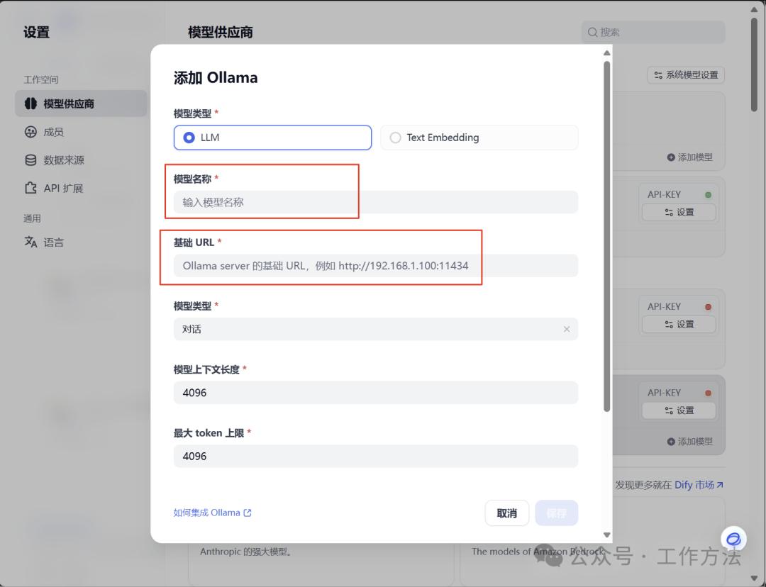
Task: Click the 搜索 search field
Action: point(653,32)
